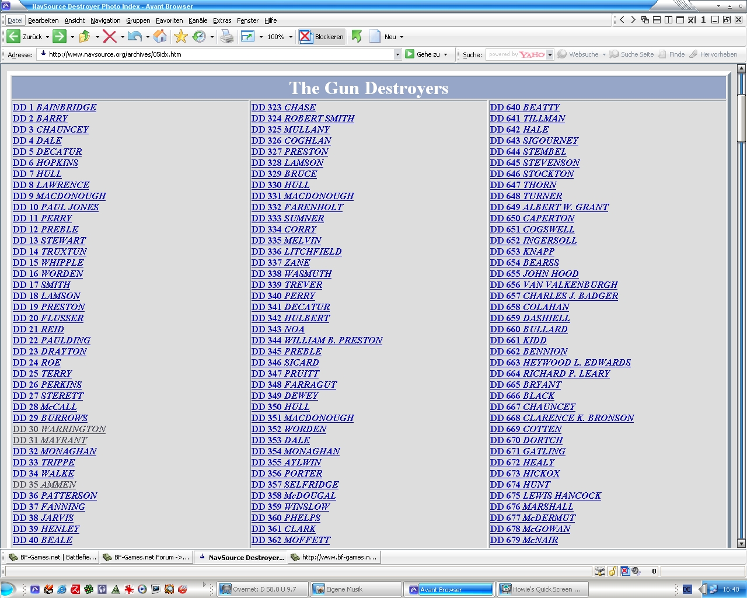This screenshot has width=747, height=598.
Task: Tile windows horizontally icon
Action: 657,20
